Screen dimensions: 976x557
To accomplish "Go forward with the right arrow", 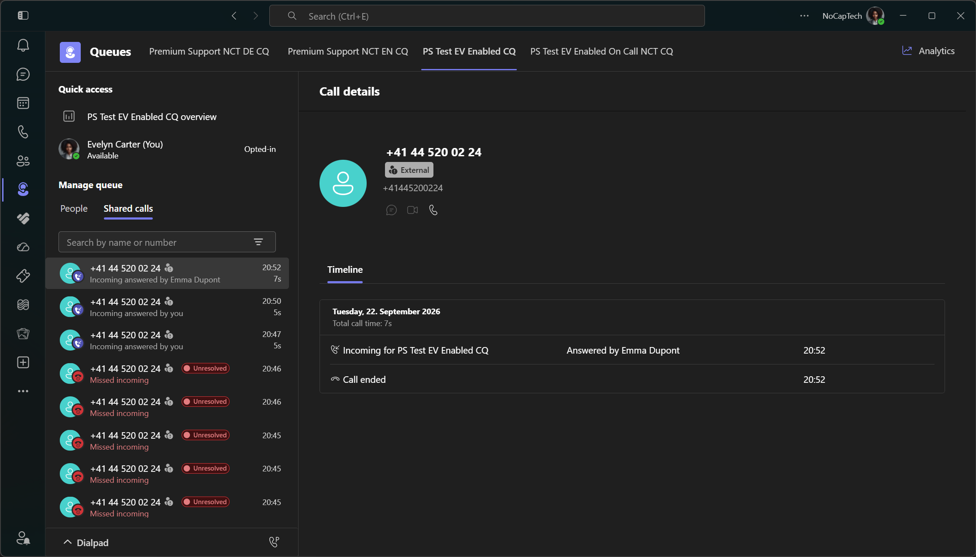I will point(256,16).
